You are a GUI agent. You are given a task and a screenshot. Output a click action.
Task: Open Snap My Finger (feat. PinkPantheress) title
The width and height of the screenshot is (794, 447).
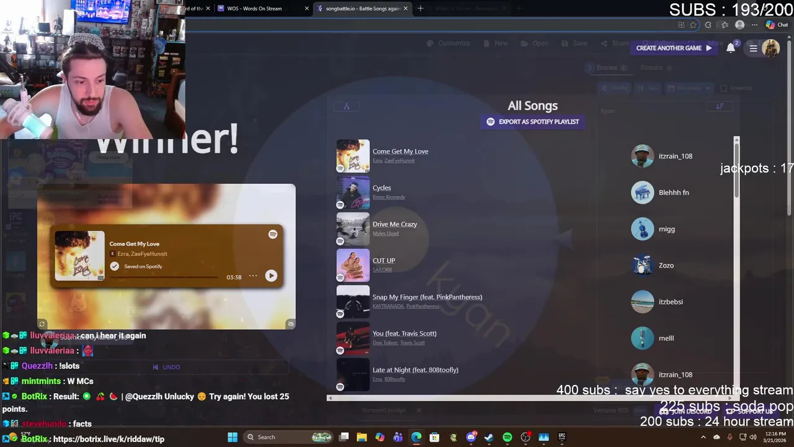point(427,297)
